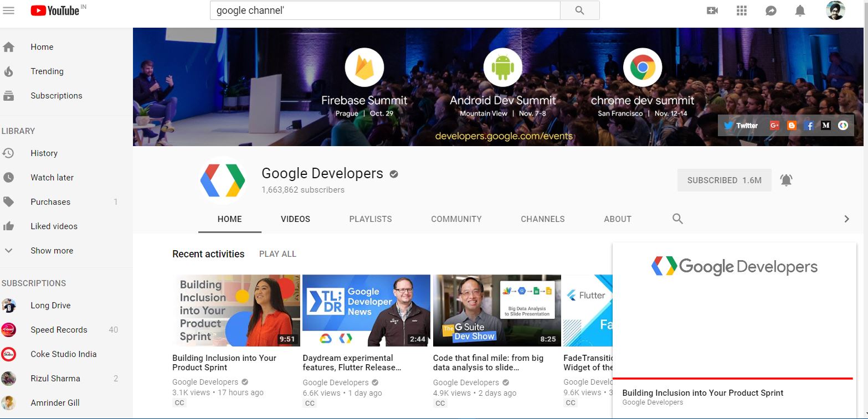Switch to the COMMUNITY tab
The height and width of the screenshot is (419, 868).
pyautogui.click(x=456, y=219)
